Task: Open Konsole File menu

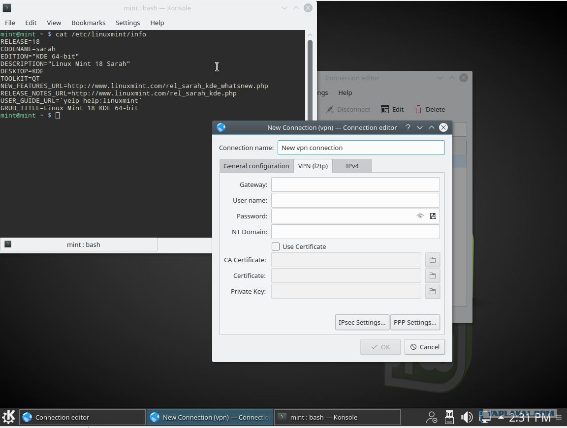Action: 10,23
